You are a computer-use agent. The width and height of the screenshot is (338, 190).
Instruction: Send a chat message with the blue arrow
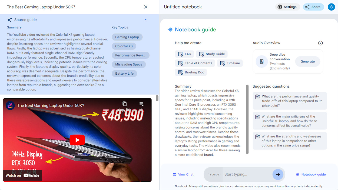(278, 174)
